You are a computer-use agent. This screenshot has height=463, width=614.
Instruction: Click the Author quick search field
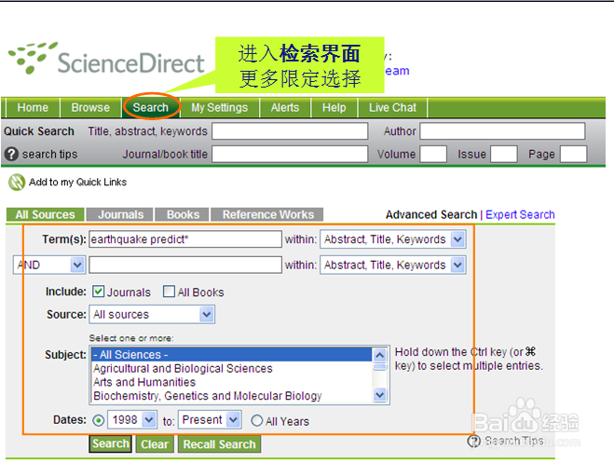point(502,131)
